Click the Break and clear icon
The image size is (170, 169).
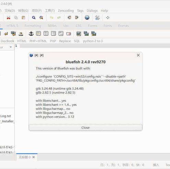click(13, 34)
